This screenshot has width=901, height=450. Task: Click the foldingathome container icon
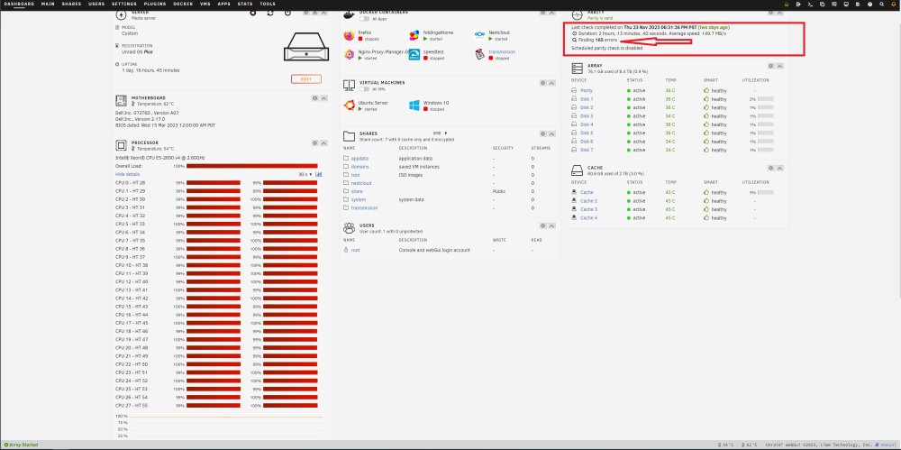click(414, 36)
